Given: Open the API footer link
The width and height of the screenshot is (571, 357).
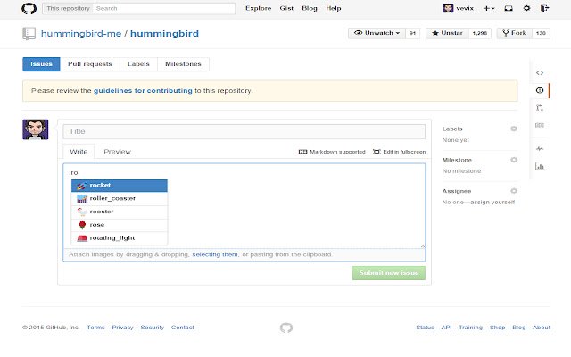Looking at the screenshot, I should click(x=446, y=328).
